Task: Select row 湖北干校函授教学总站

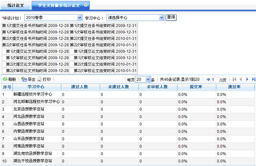Action: click(128, 161)
